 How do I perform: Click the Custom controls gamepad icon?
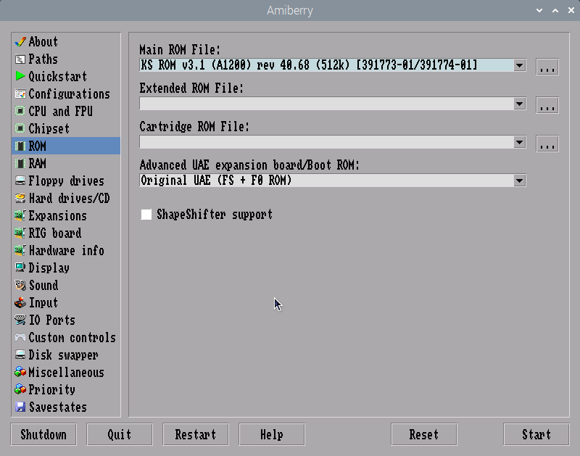coord(20,337)
